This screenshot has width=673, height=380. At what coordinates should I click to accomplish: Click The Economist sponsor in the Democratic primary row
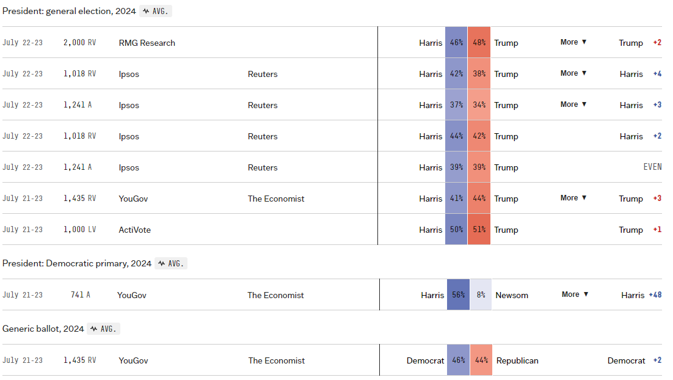pos(275,295)
